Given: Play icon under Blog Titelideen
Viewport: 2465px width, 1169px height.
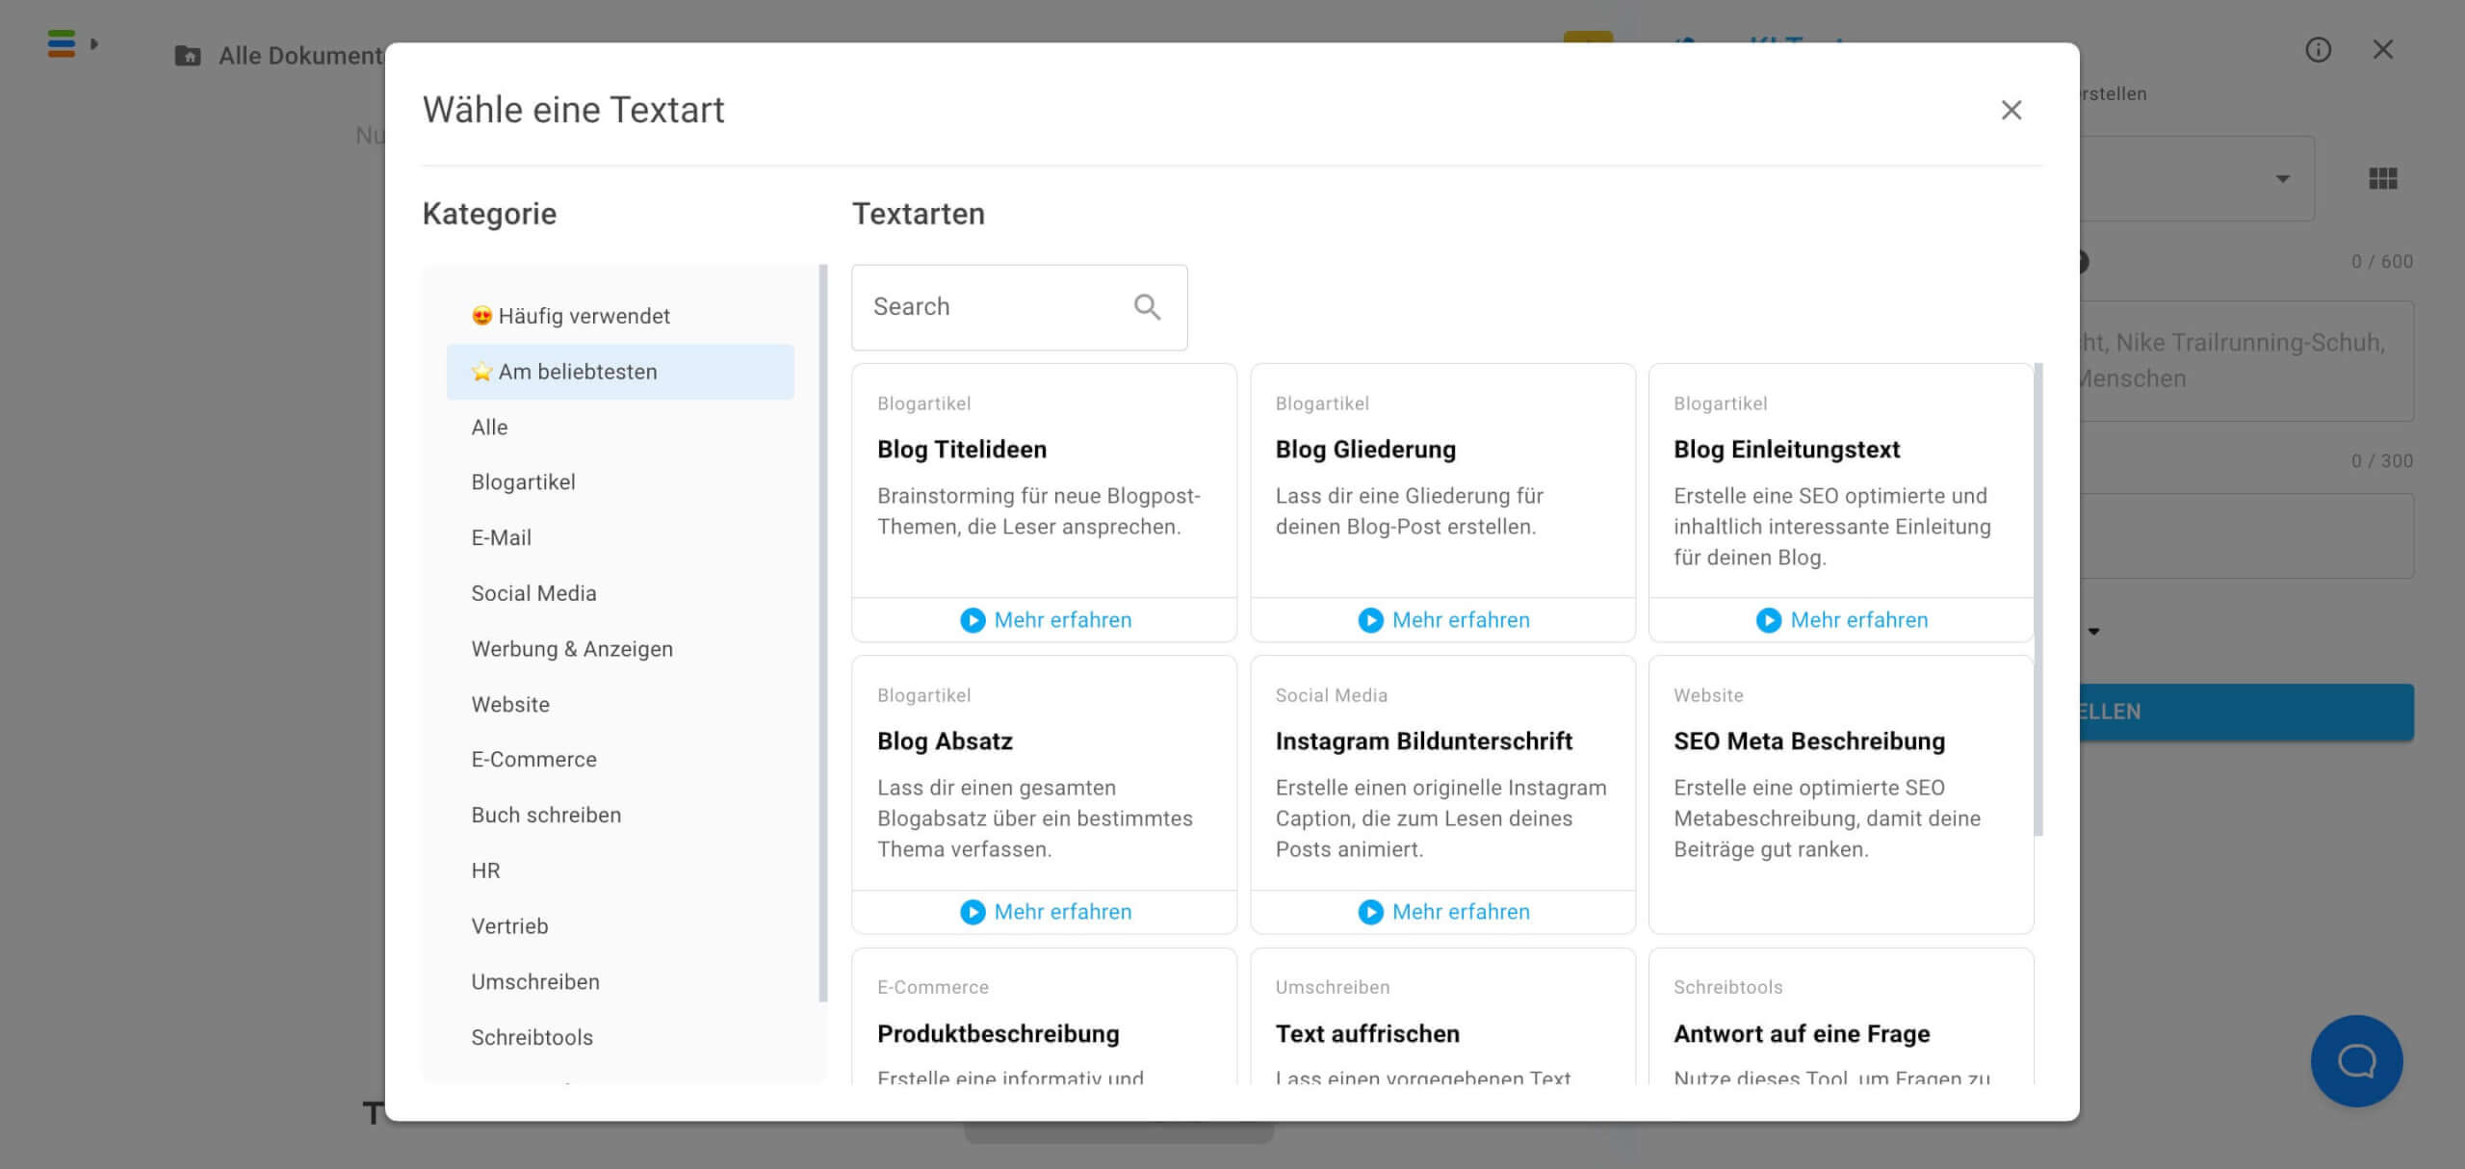Looking at the screenshot, I should 973,620.
